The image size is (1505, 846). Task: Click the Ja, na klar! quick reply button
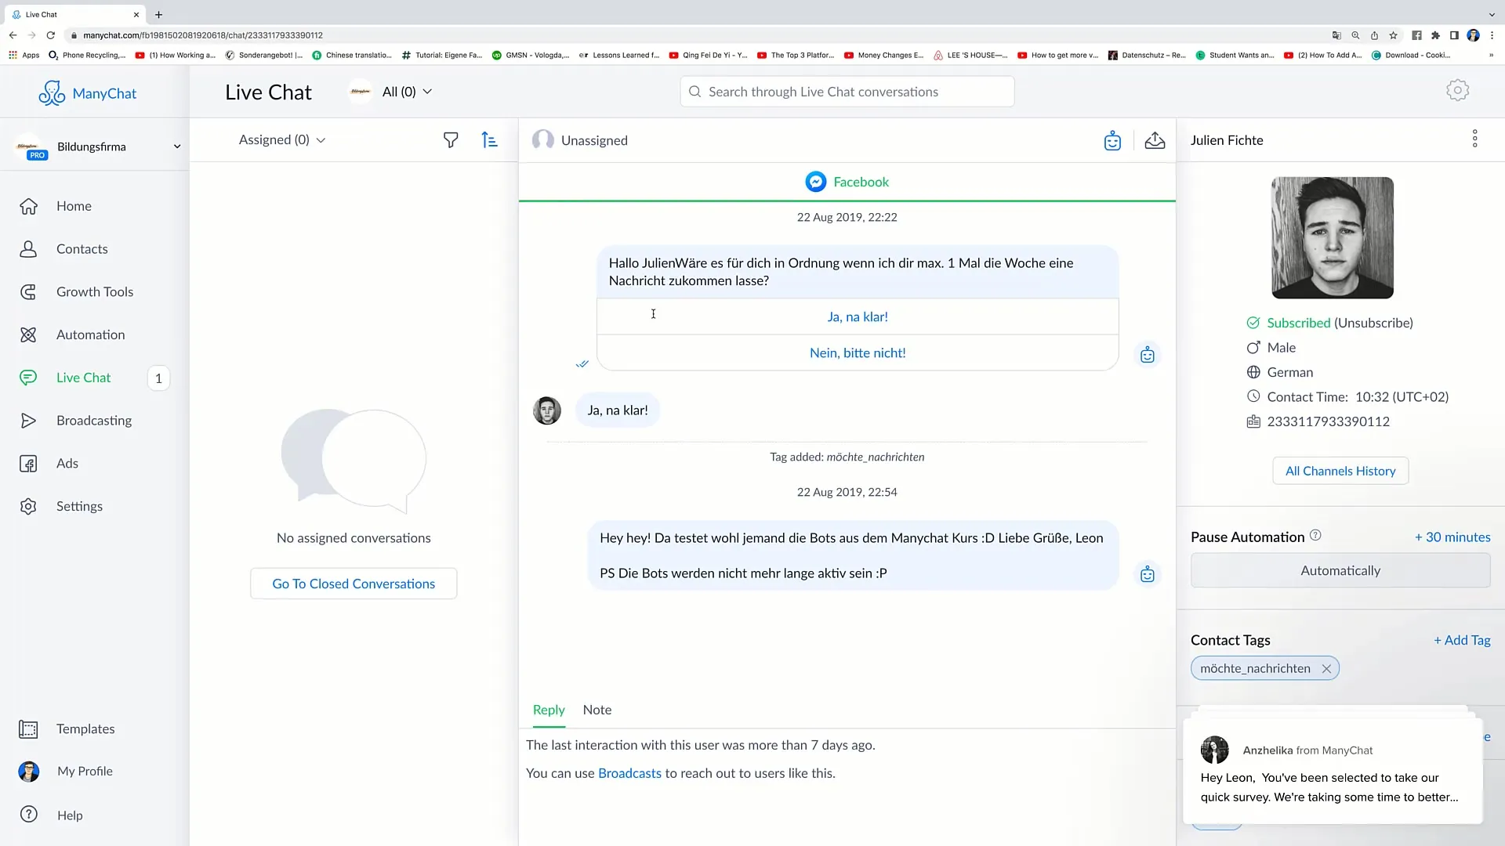tap(858, 316)
